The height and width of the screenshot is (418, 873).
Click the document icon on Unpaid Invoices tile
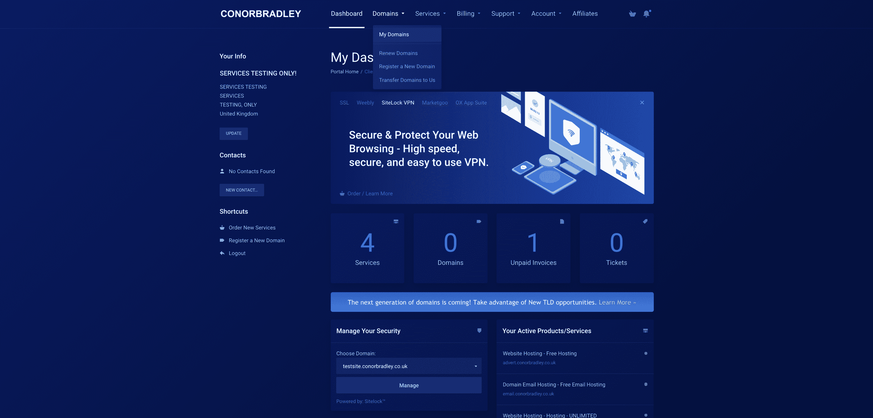562,221
